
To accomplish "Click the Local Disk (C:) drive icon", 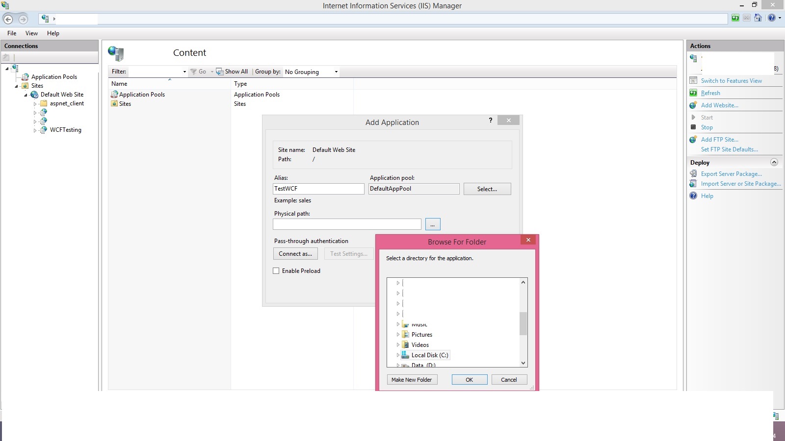I will (x=405, y=355).
